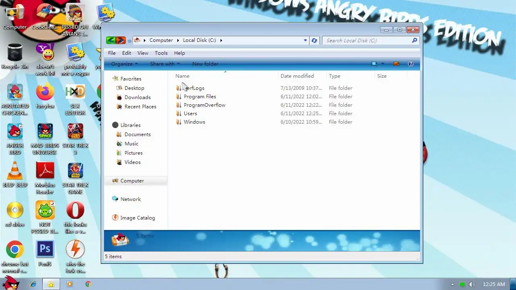516x290 pixels.
Task: Open the SEX EDITOR HxD icon
Action: (x=75, y=99)
